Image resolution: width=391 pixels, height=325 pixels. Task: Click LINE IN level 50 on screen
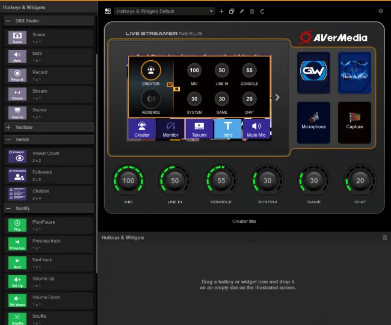(222, 70)
